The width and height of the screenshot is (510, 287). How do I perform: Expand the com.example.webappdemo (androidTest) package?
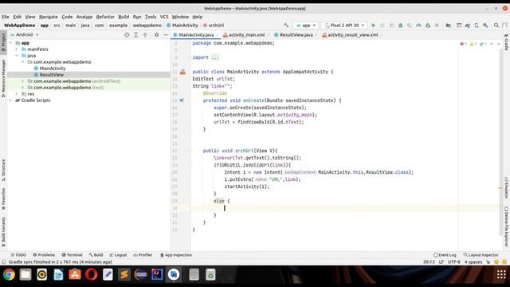23,81
